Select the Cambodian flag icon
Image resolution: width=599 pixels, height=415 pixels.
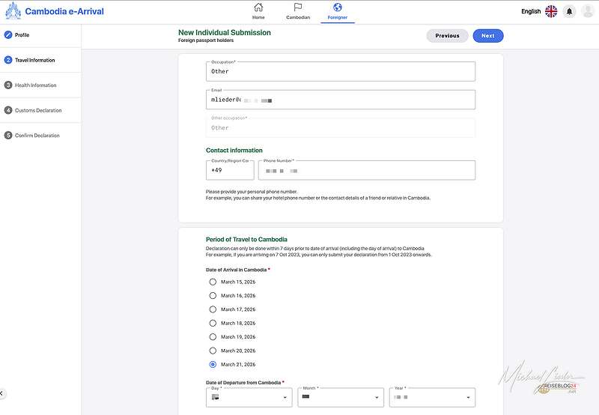(x=297, y=8)
